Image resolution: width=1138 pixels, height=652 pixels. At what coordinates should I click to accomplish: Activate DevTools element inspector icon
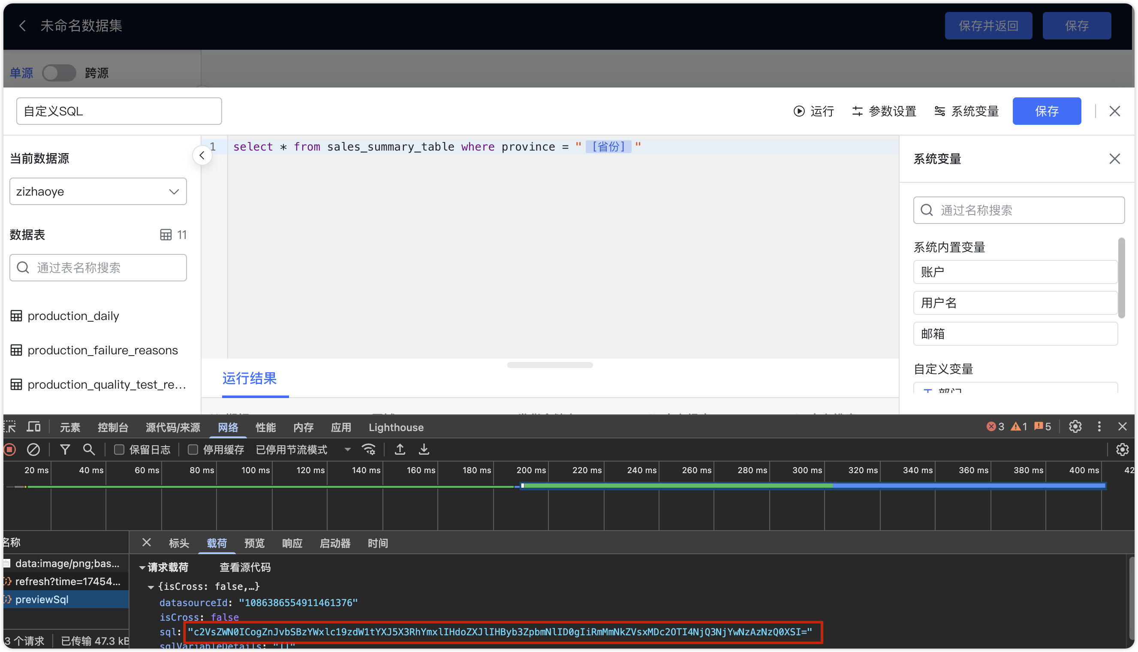click(x=11, y=427)
